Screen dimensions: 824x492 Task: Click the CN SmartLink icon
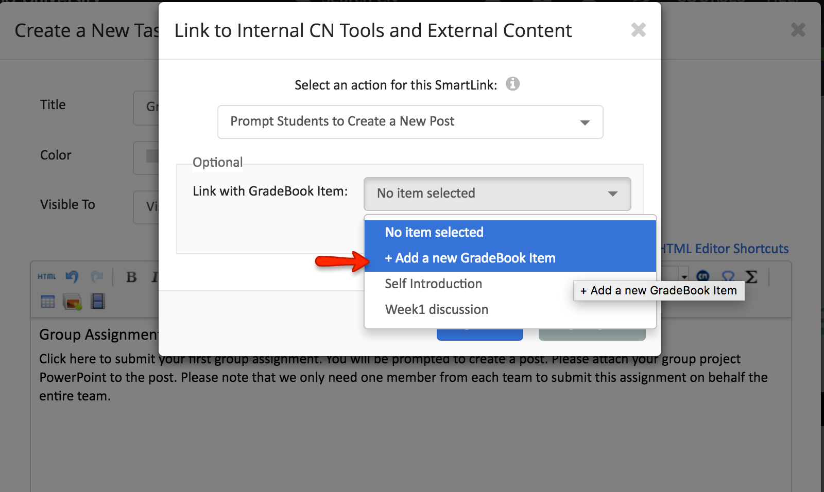coord(703,276)
